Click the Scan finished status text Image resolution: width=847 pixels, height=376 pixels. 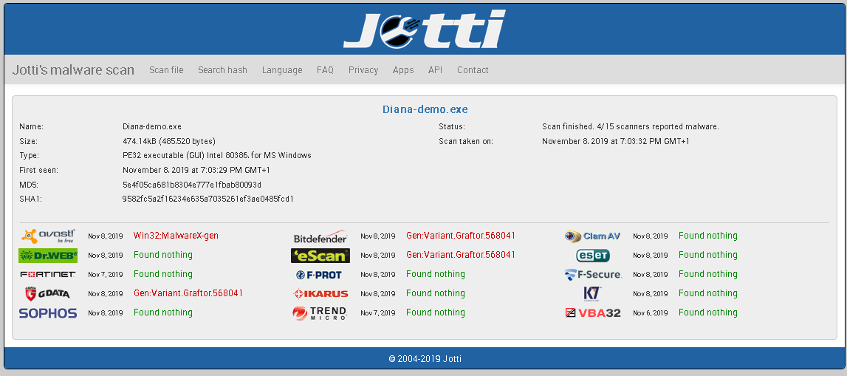pos(631,126)
